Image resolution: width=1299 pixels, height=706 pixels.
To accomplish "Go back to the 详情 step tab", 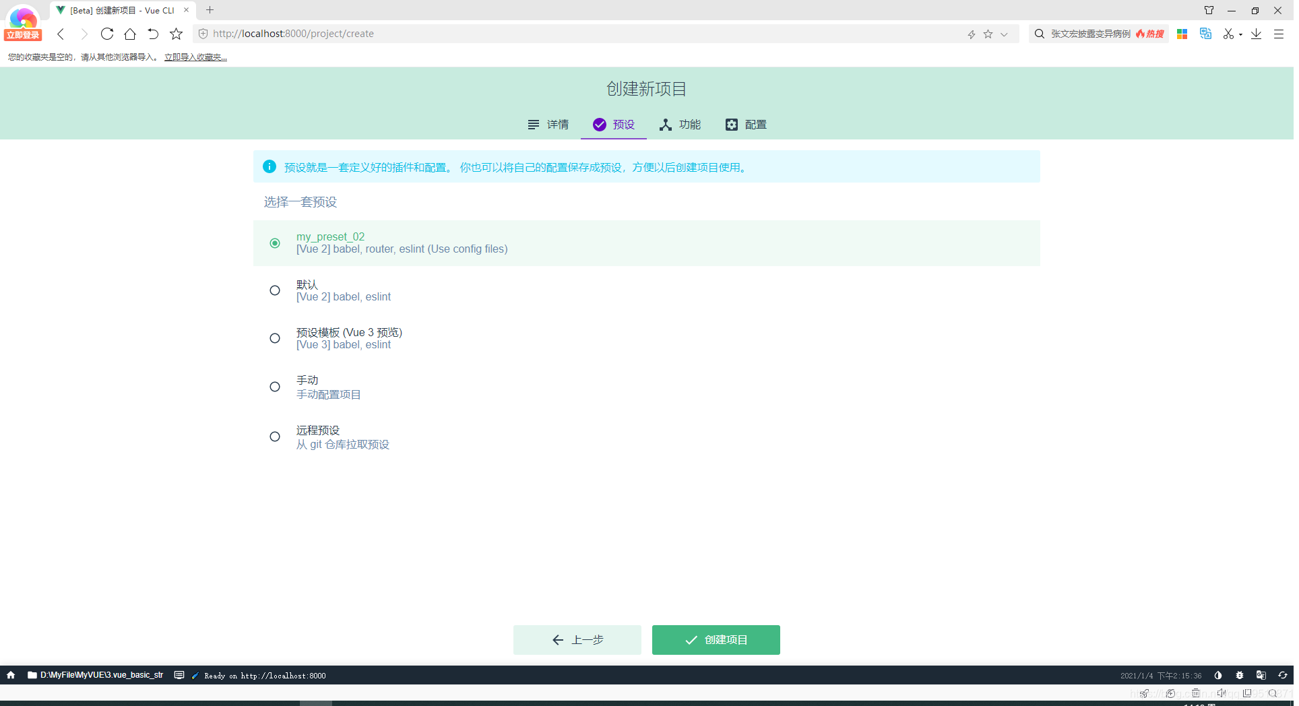I will 548,124.
